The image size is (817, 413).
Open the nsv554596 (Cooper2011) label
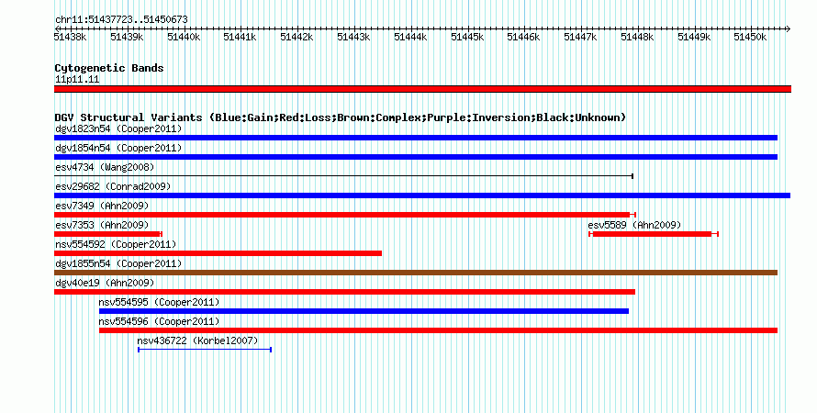pos(160,321)
